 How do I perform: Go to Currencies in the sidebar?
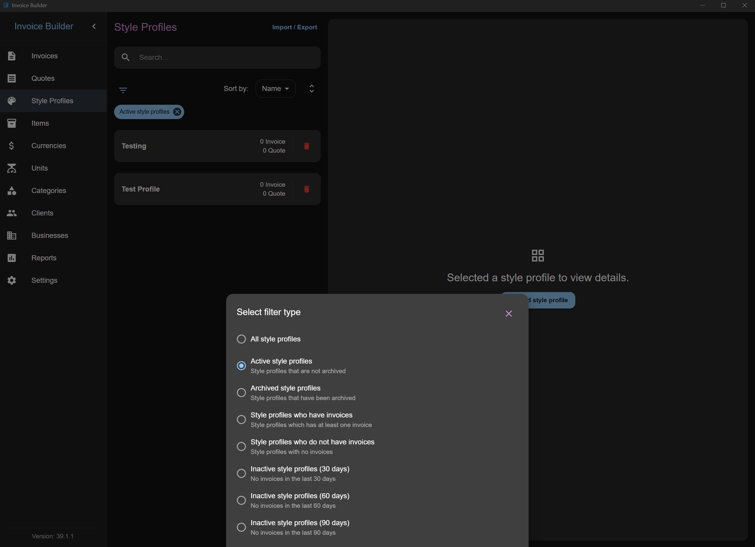point(53,146)
